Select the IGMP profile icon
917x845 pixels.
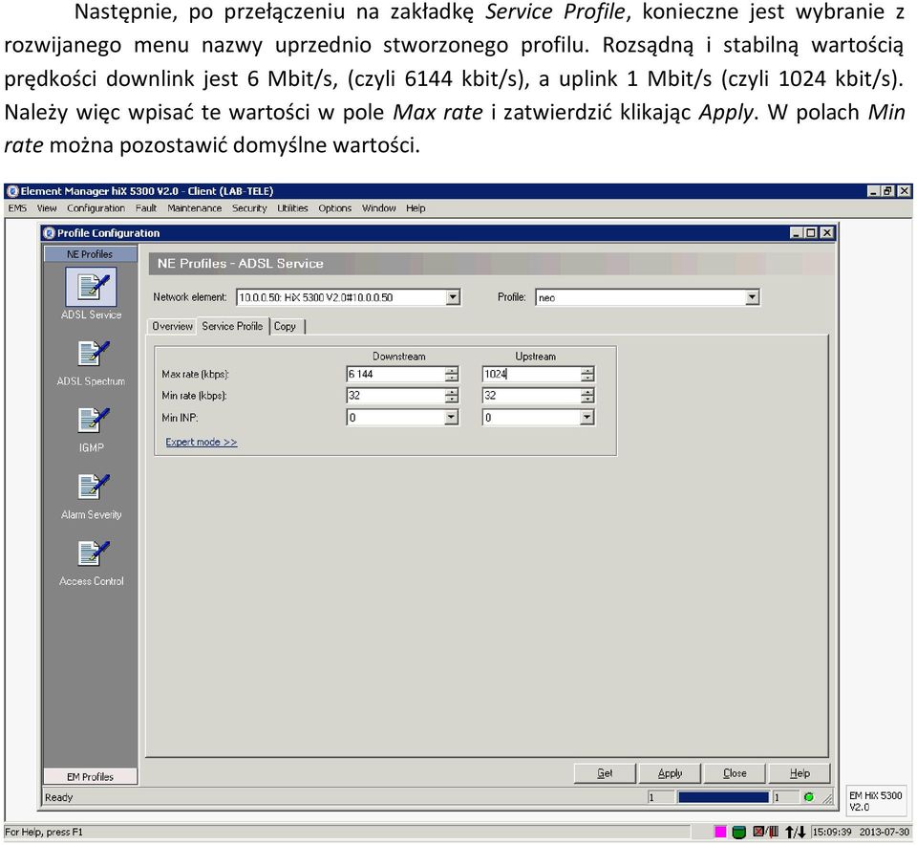(93, 421)
